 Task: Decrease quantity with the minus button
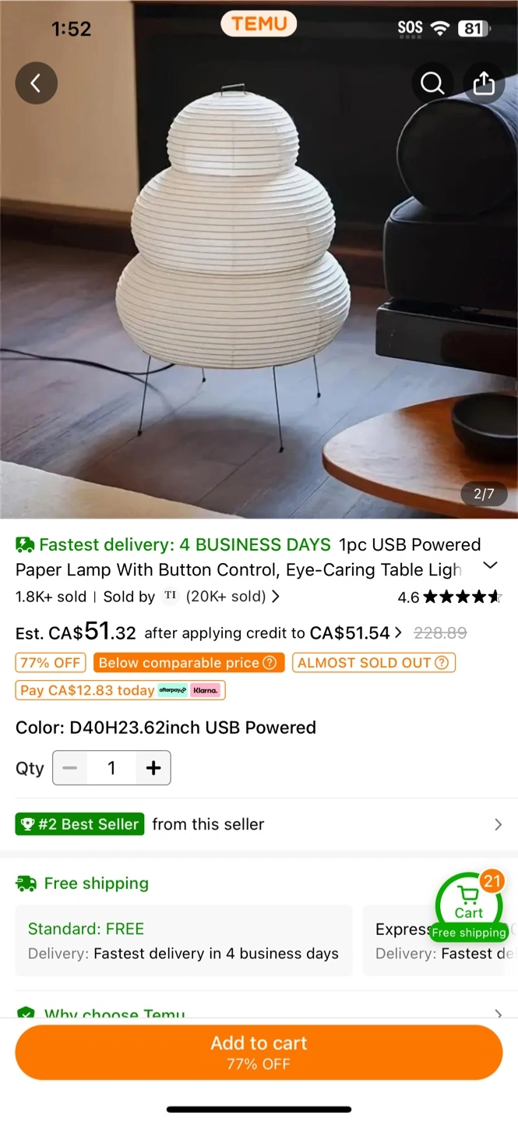pyautogui.click(x=70, y=768)
